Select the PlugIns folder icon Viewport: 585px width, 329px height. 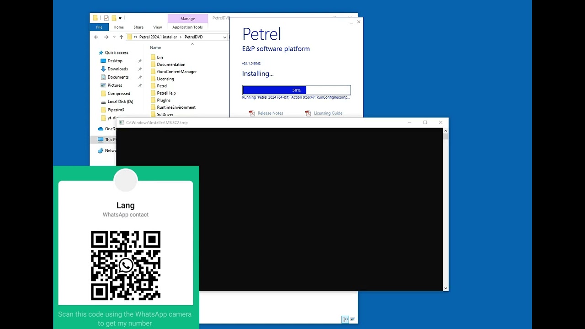pyautogui.click(x=153, y=100)
